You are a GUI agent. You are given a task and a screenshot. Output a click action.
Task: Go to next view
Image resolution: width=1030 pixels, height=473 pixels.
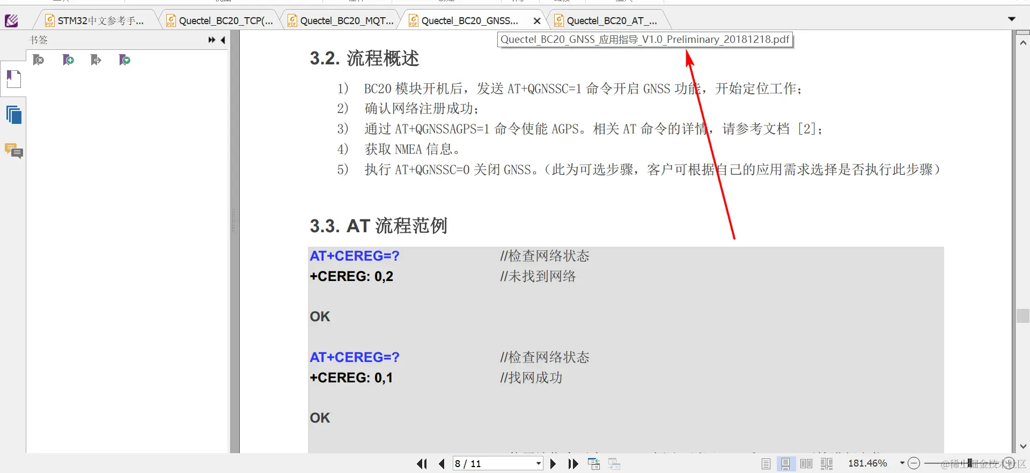[x=614, y=464]
